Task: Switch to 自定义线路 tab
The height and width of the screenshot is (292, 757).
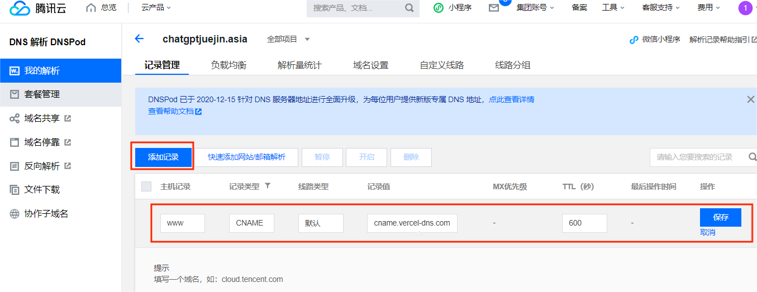Action: click(442, 65)
